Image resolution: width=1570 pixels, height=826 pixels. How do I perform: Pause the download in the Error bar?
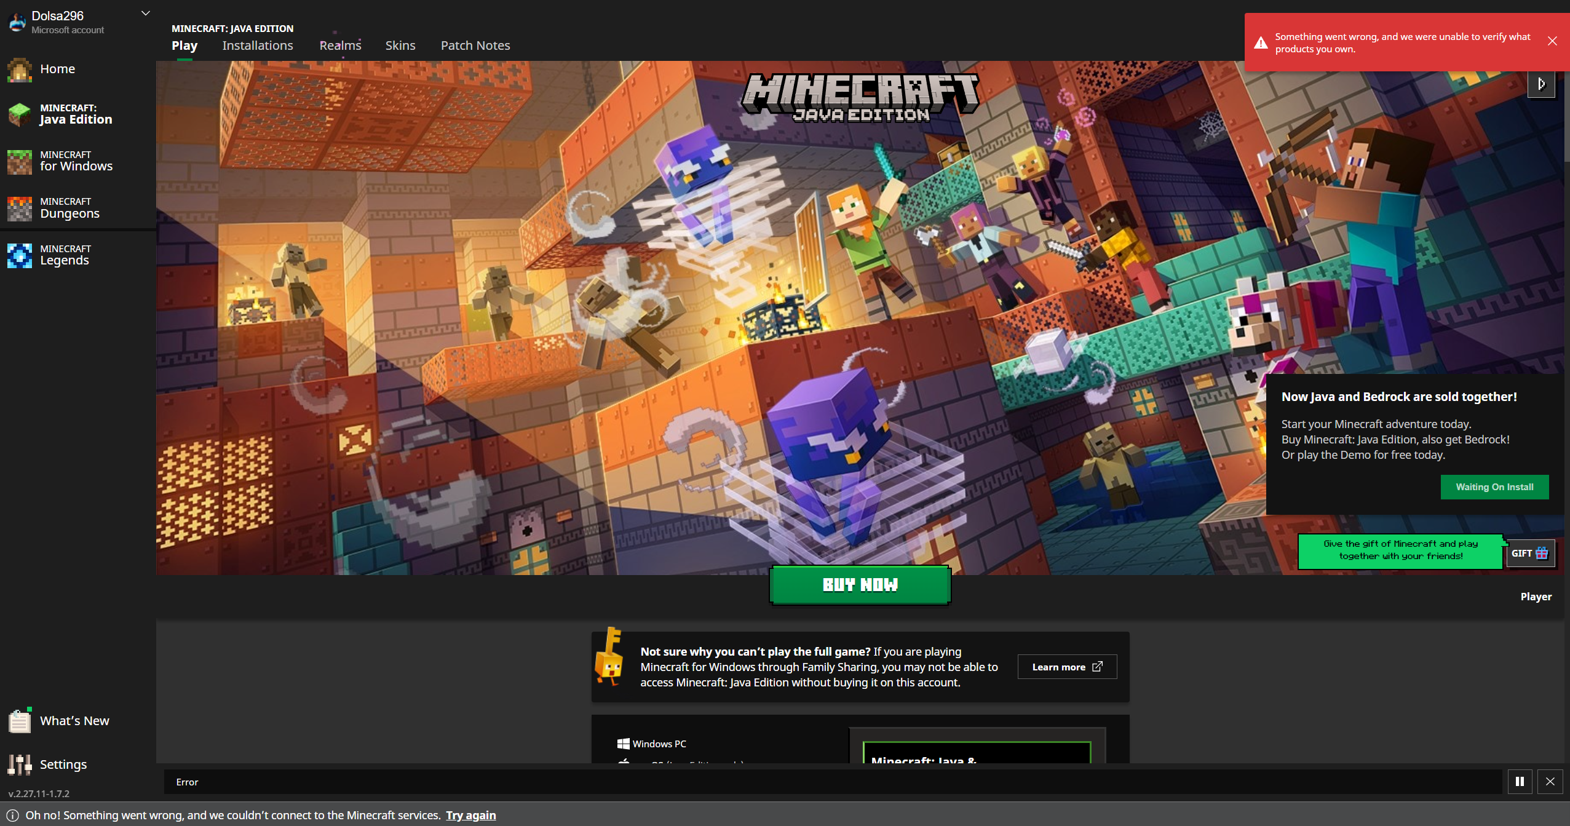click(1520, 781)
